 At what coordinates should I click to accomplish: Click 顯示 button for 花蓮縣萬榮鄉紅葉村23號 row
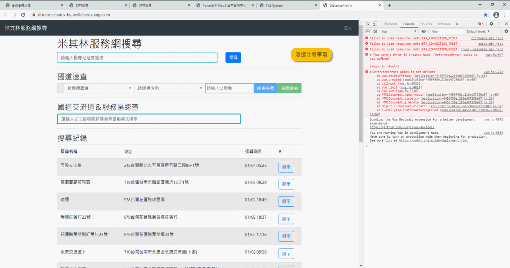286,236
